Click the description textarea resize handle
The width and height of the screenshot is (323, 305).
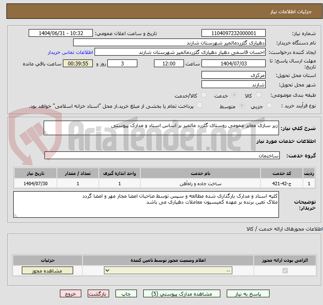46,133
